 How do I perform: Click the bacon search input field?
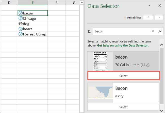122,31
